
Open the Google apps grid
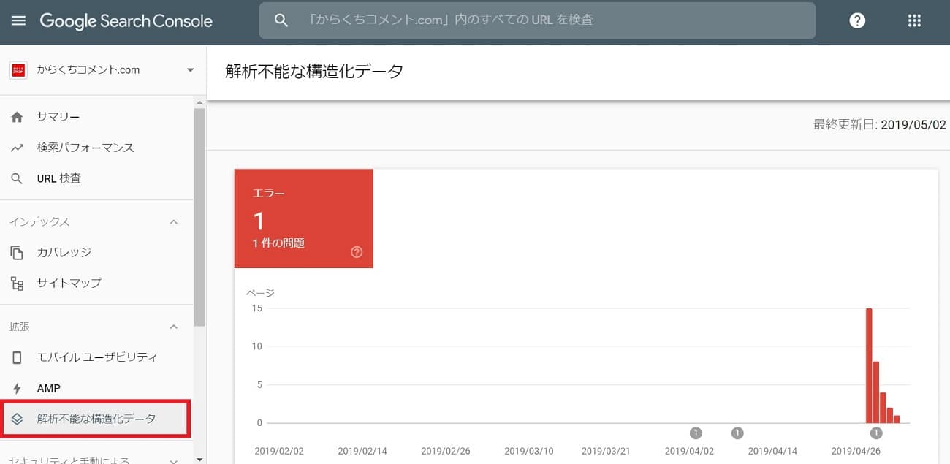coord(913,20)
